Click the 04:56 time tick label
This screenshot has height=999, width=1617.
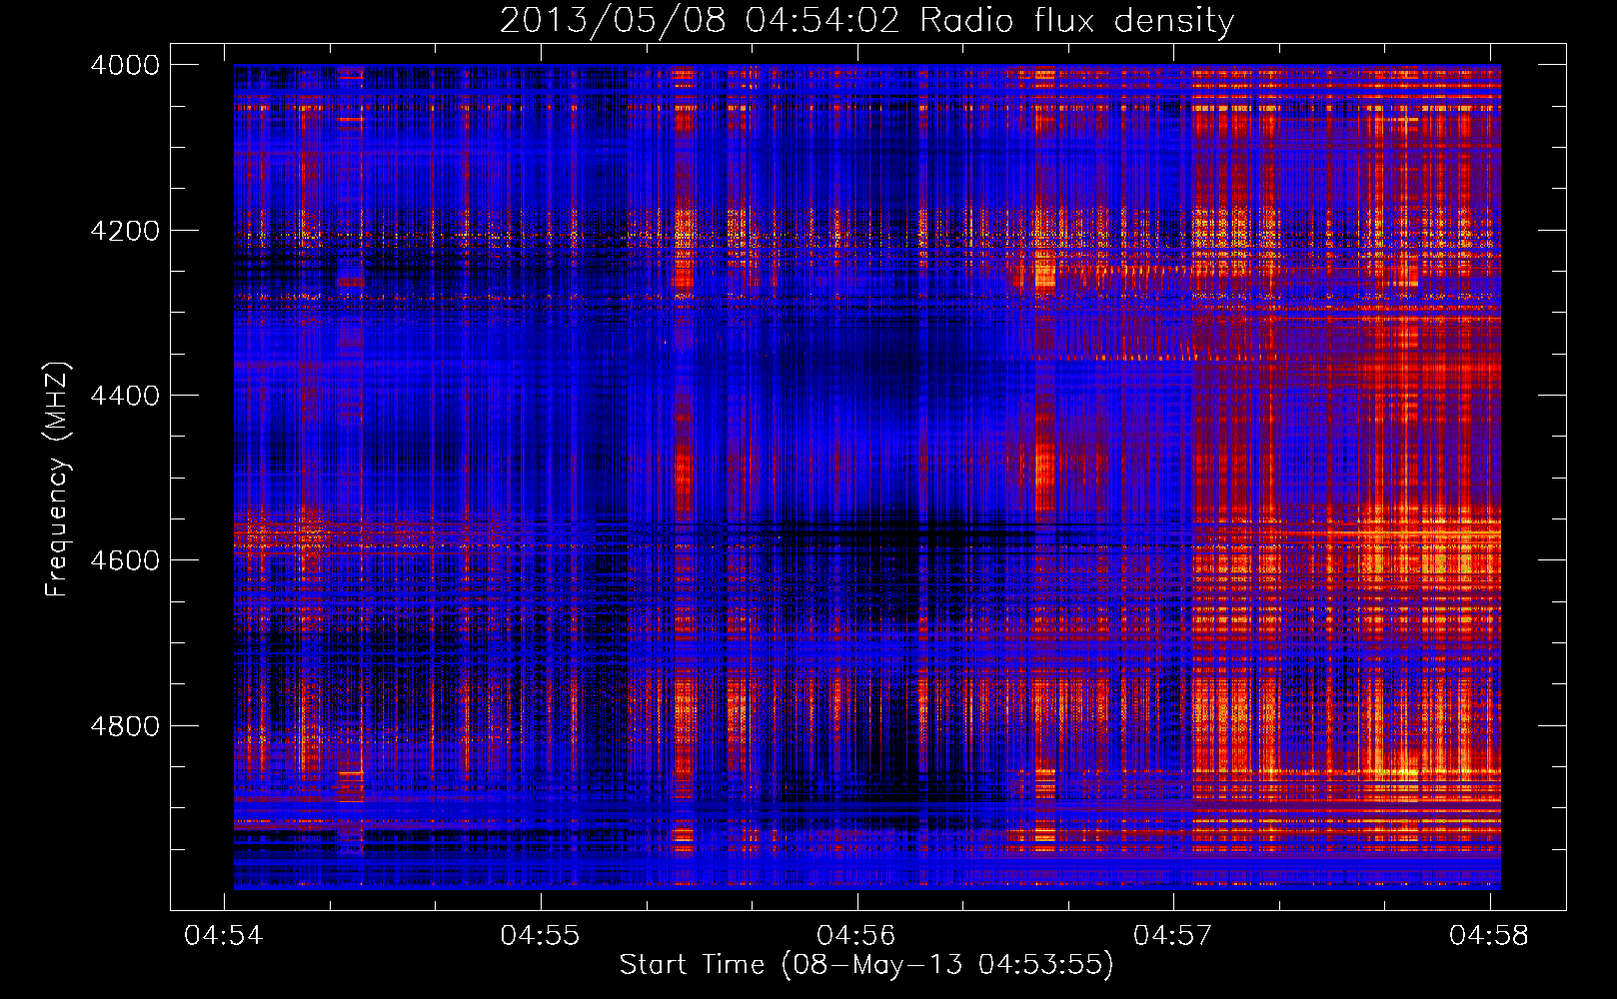click(856, 936)
